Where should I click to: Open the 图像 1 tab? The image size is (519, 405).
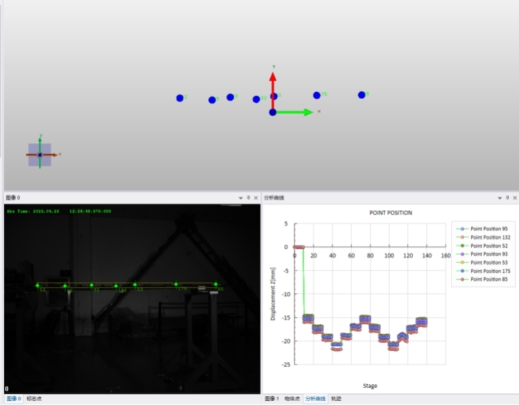(x=272, y=398)
